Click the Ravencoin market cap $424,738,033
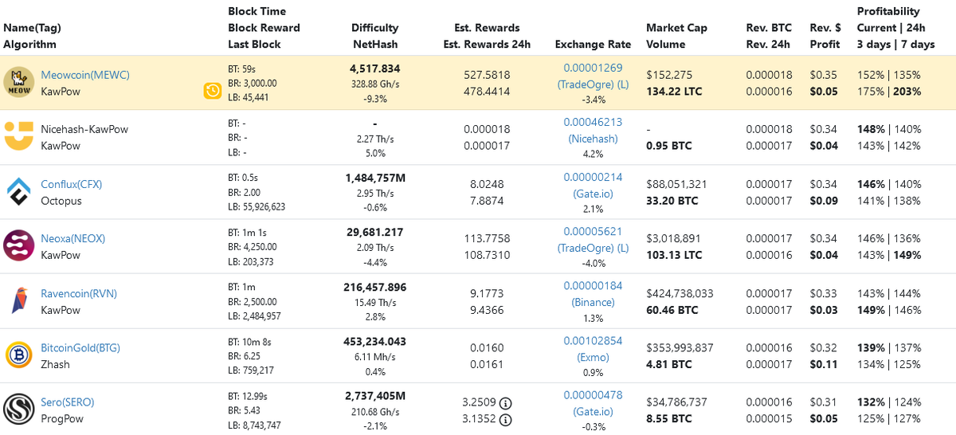 [680, 293]
